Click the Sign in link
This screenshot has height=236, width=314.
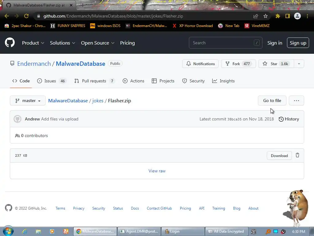[275, 43]
